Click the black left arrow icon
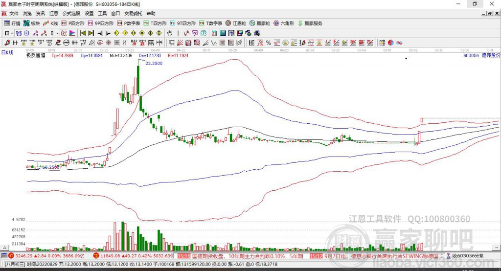This screenshot has height=271, width=501. (100, 33)
